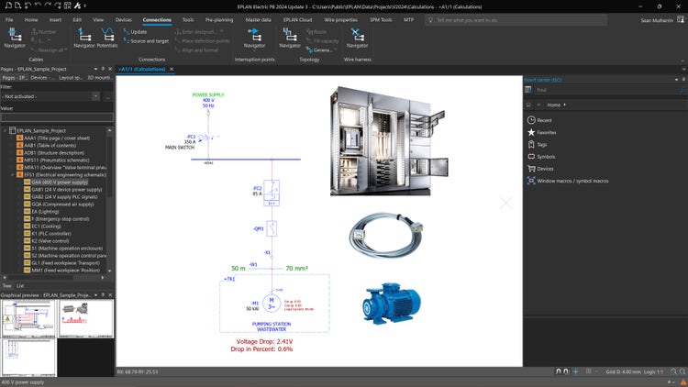Open Window macros / symbol macros
This screenshot has width=688, height=387.
572,181
